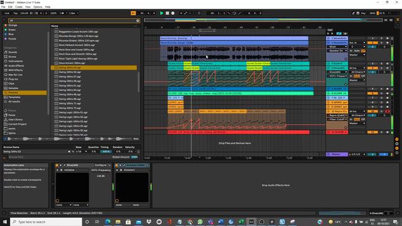Image resolution: width=402 pixels, height=226 pixels.
Task: Open the VCF1 Frequency parameter dropdown
Action: [x=337, y=76]
